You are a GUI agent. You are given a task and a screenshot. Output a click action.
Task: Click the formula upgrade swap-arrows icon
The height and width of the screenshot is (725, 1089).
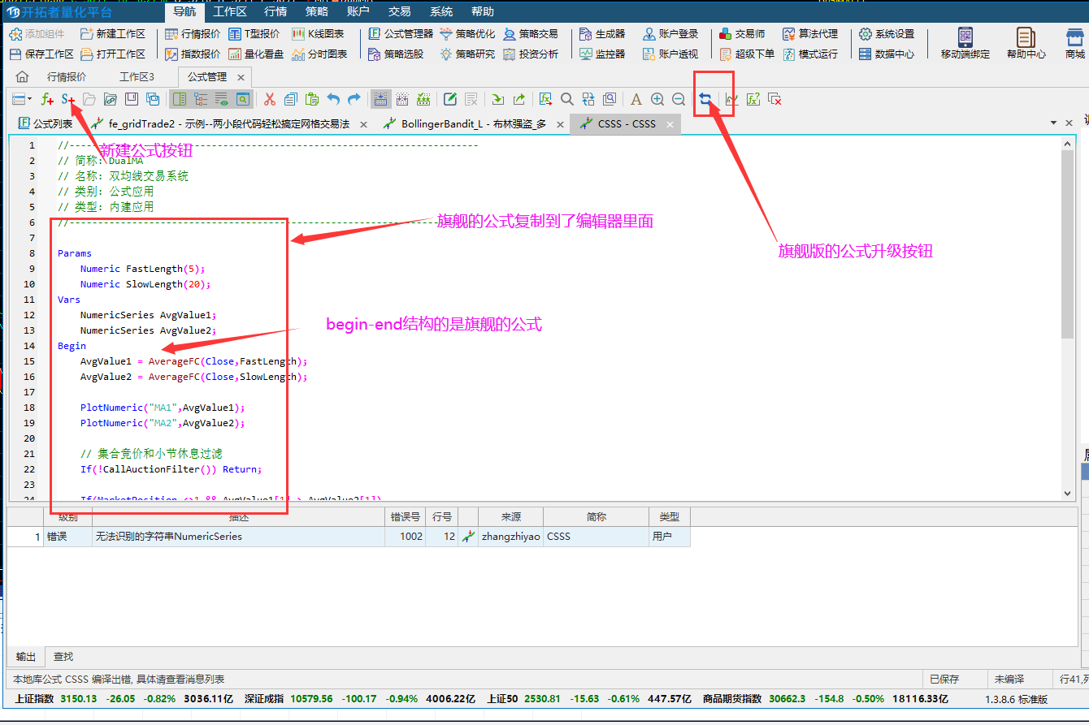click(x=705, y=99)
